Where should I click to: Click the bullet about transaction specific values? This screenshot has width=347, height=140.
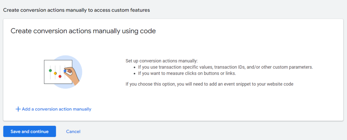pyautogui.click(x=225, y=67)
